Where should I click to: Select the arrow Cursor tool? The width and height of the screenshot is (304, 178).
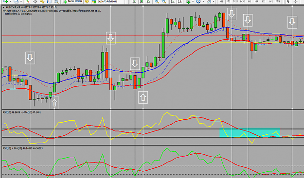tap(288, 1)
